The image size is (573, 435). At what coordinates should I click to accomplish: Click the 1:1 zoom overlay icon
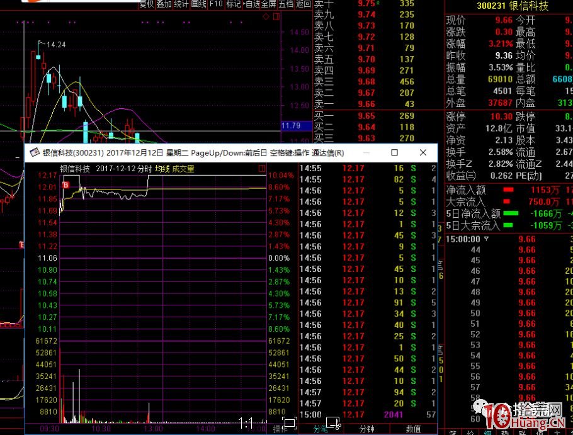(246, 423)
